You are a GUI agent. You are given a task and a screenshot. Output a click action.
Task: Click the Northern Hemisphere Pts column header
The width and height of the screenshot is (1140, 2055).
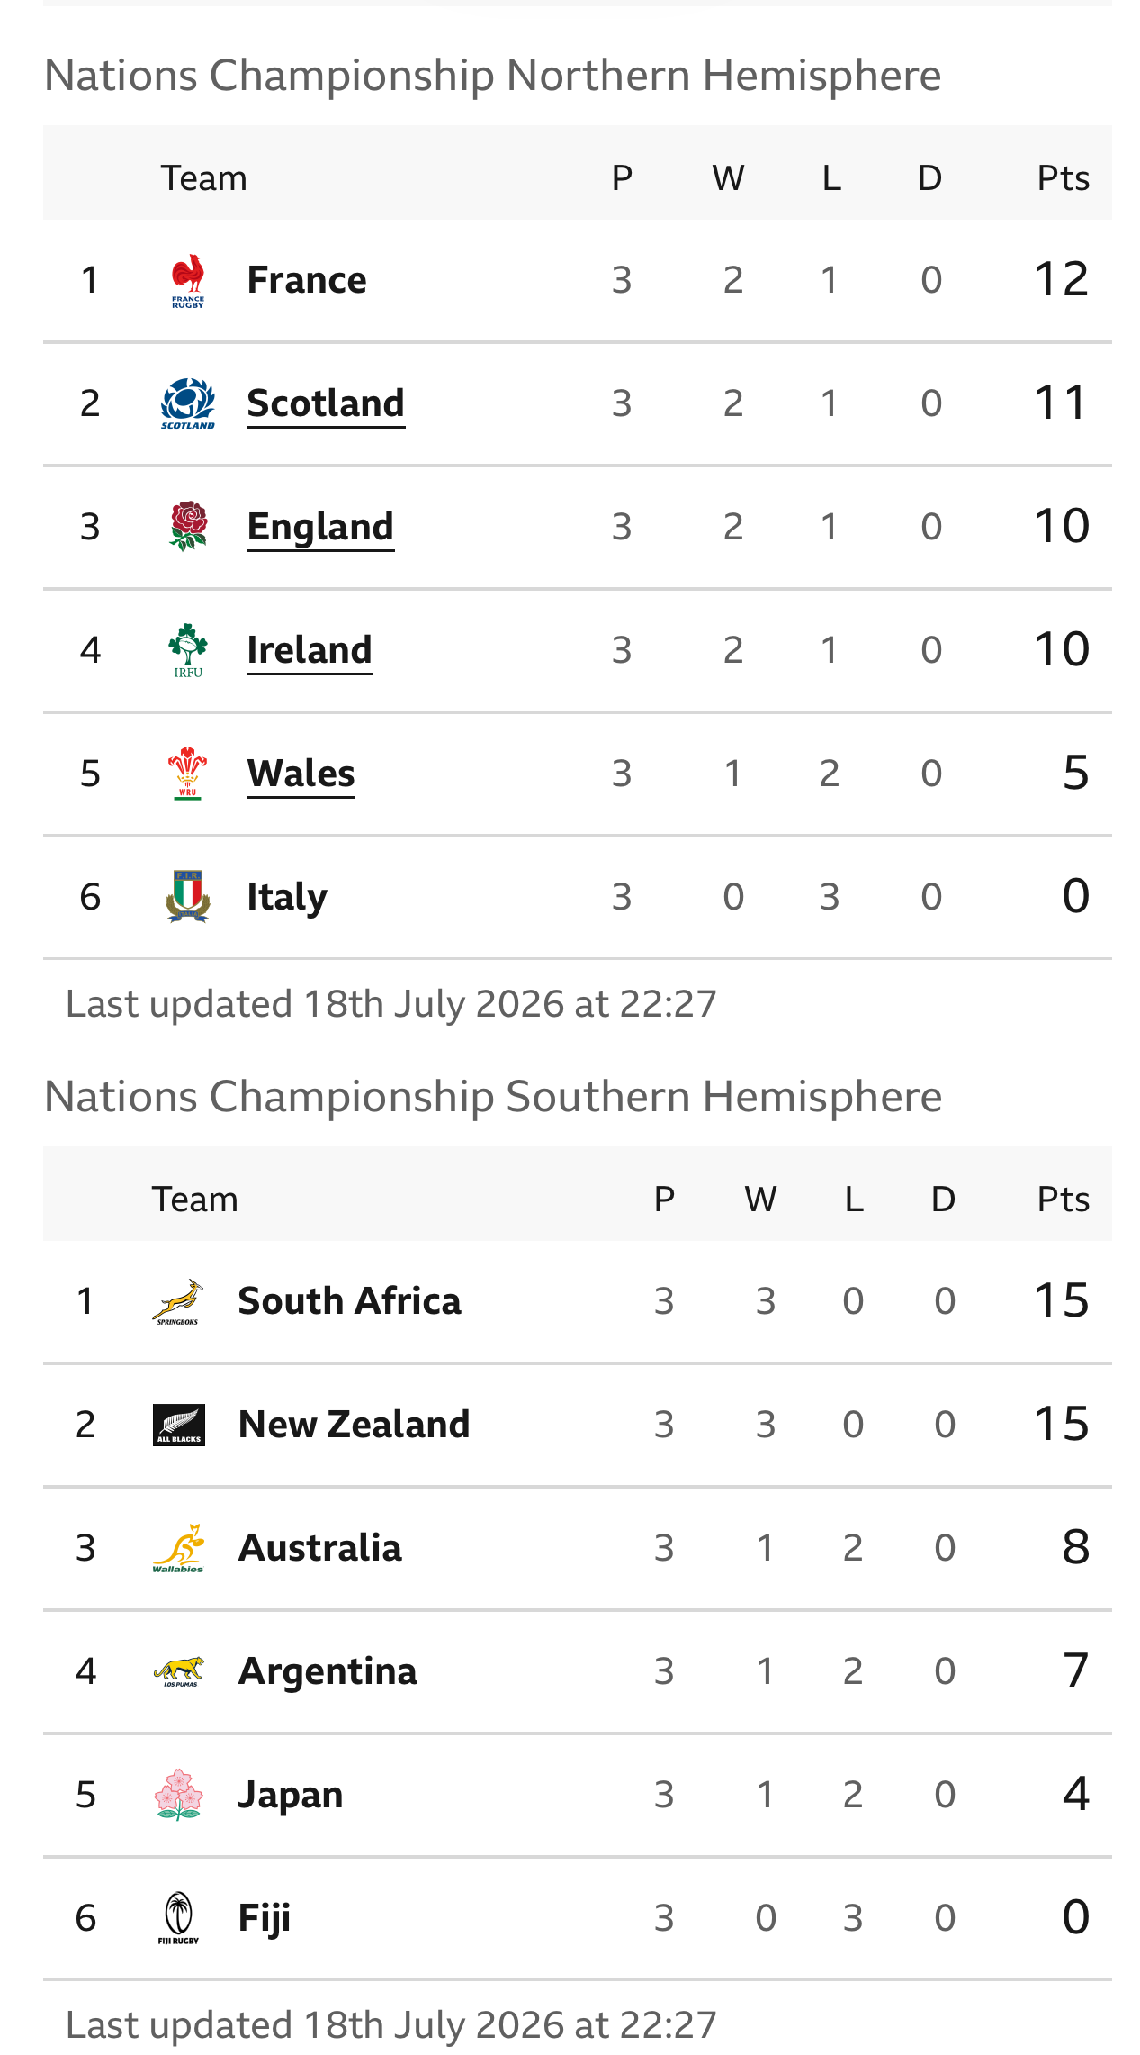(1063, 178)
